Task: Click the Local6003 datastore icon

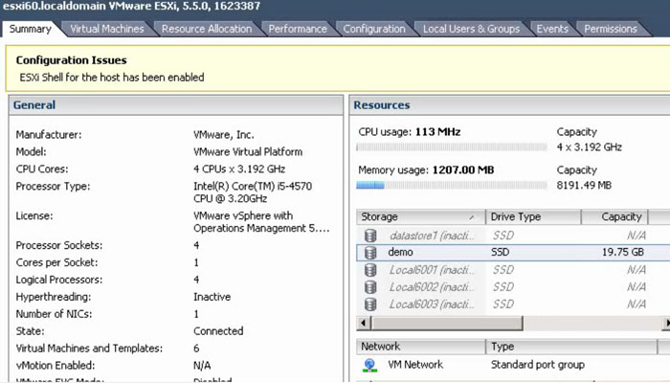Action: (x=370, y=304)
